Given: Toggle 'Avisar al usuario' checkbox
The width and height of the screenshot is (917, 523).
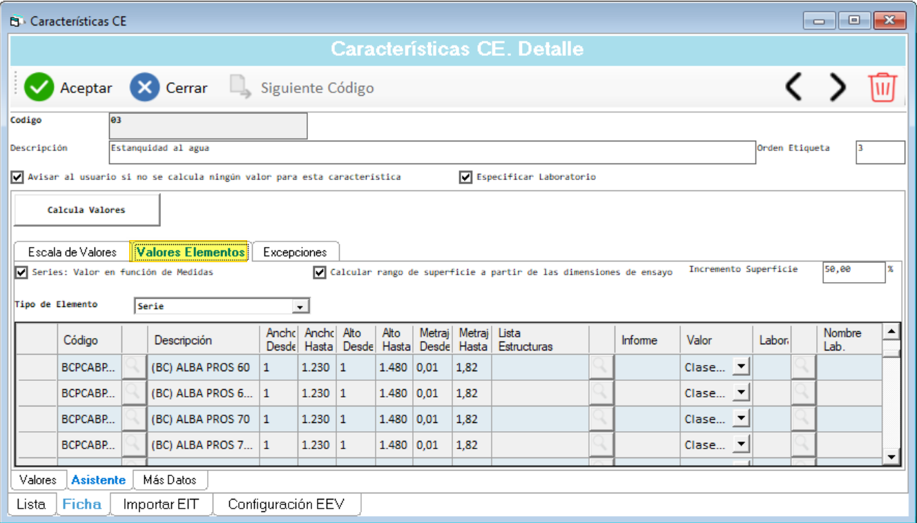Looking at the screenshot, I should (x=17, y=177).
